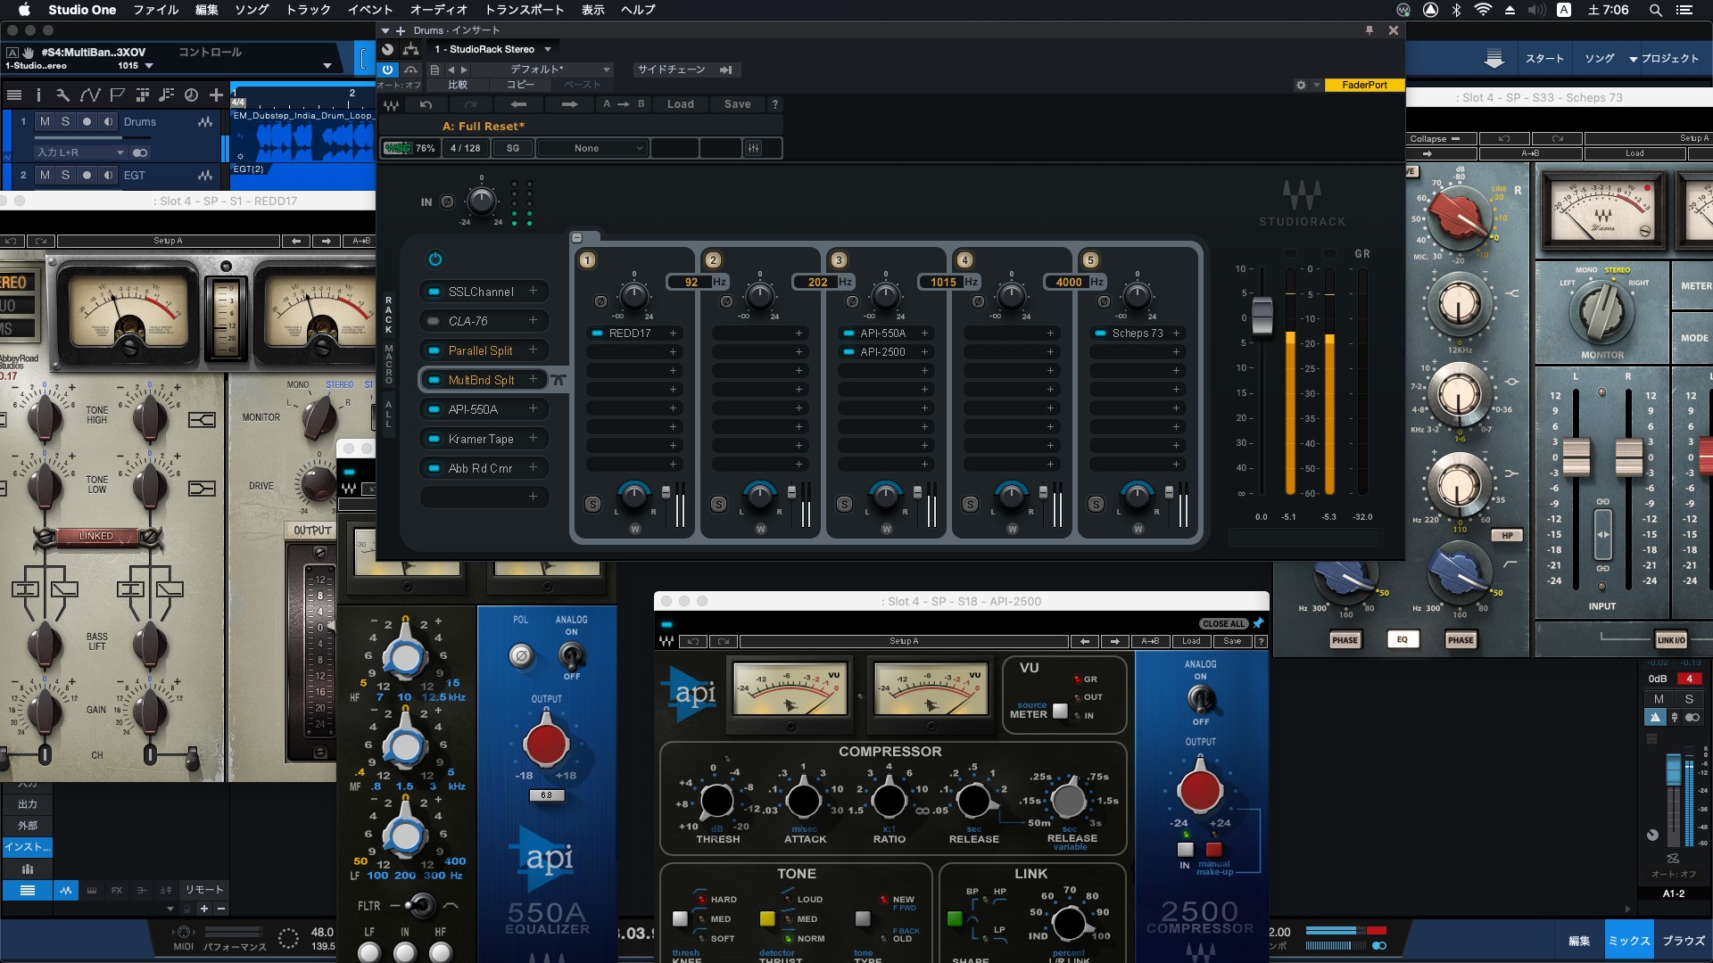Show the piano keyboard instruments panel icon
This screenshot has width=1713, height=963.
pyautogui.click(x=91, y=890)
